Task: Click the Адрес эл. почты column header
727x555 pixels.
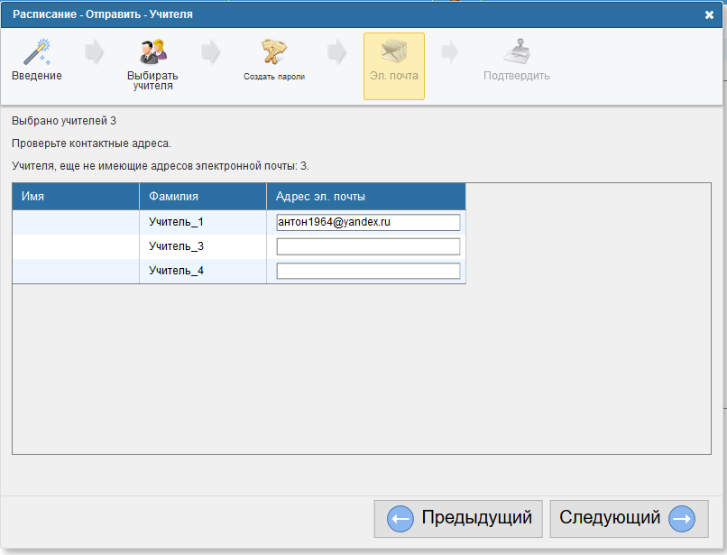Action: click(x=365, y=196)
